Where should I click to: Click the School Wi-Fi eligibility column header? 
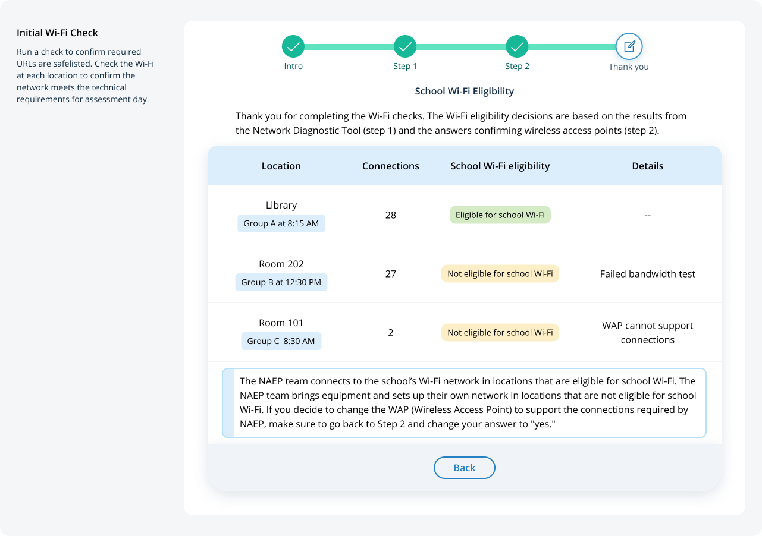click(500, 166)
